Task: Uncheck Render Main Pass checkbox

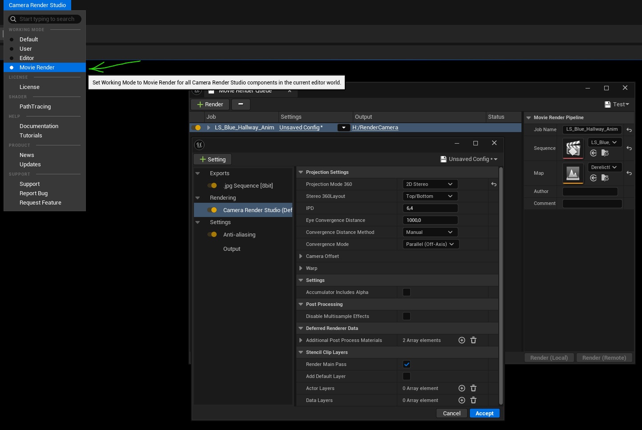Action: click(x=407, y=364)
